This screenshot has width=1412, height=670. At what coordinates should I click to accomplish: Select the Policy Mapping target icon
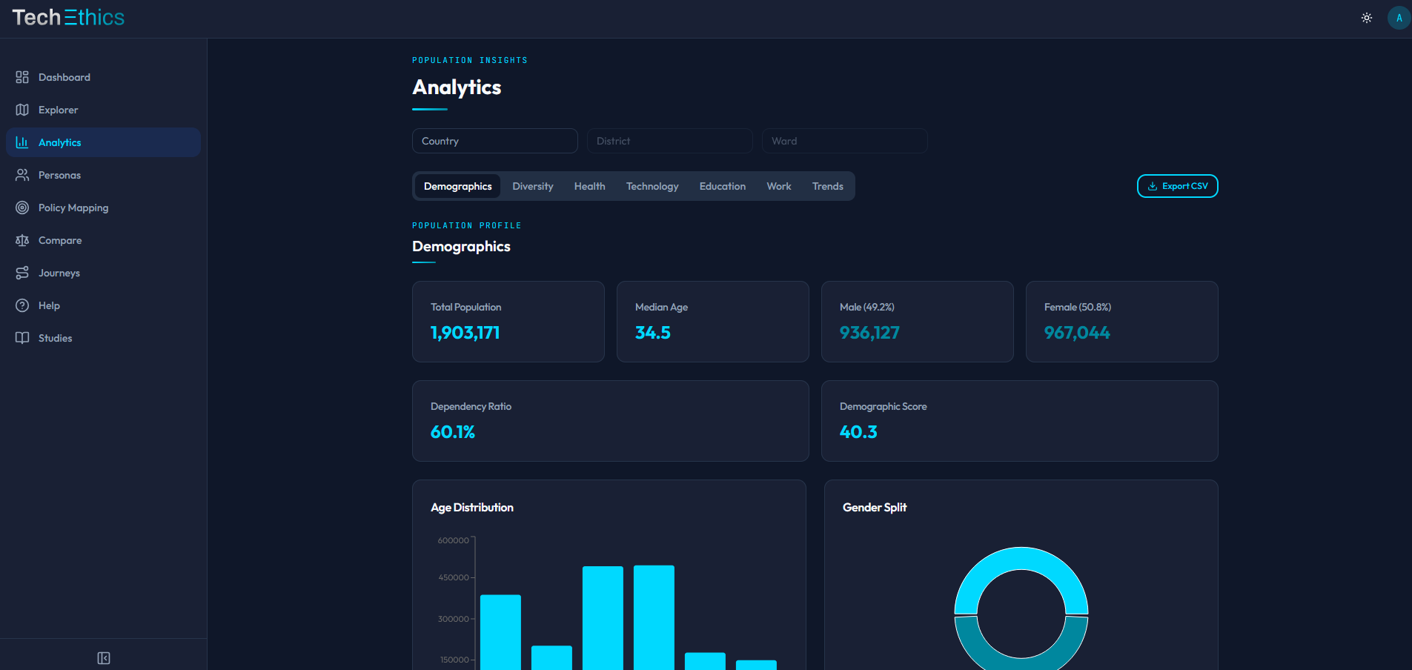[x=21, y=207]
